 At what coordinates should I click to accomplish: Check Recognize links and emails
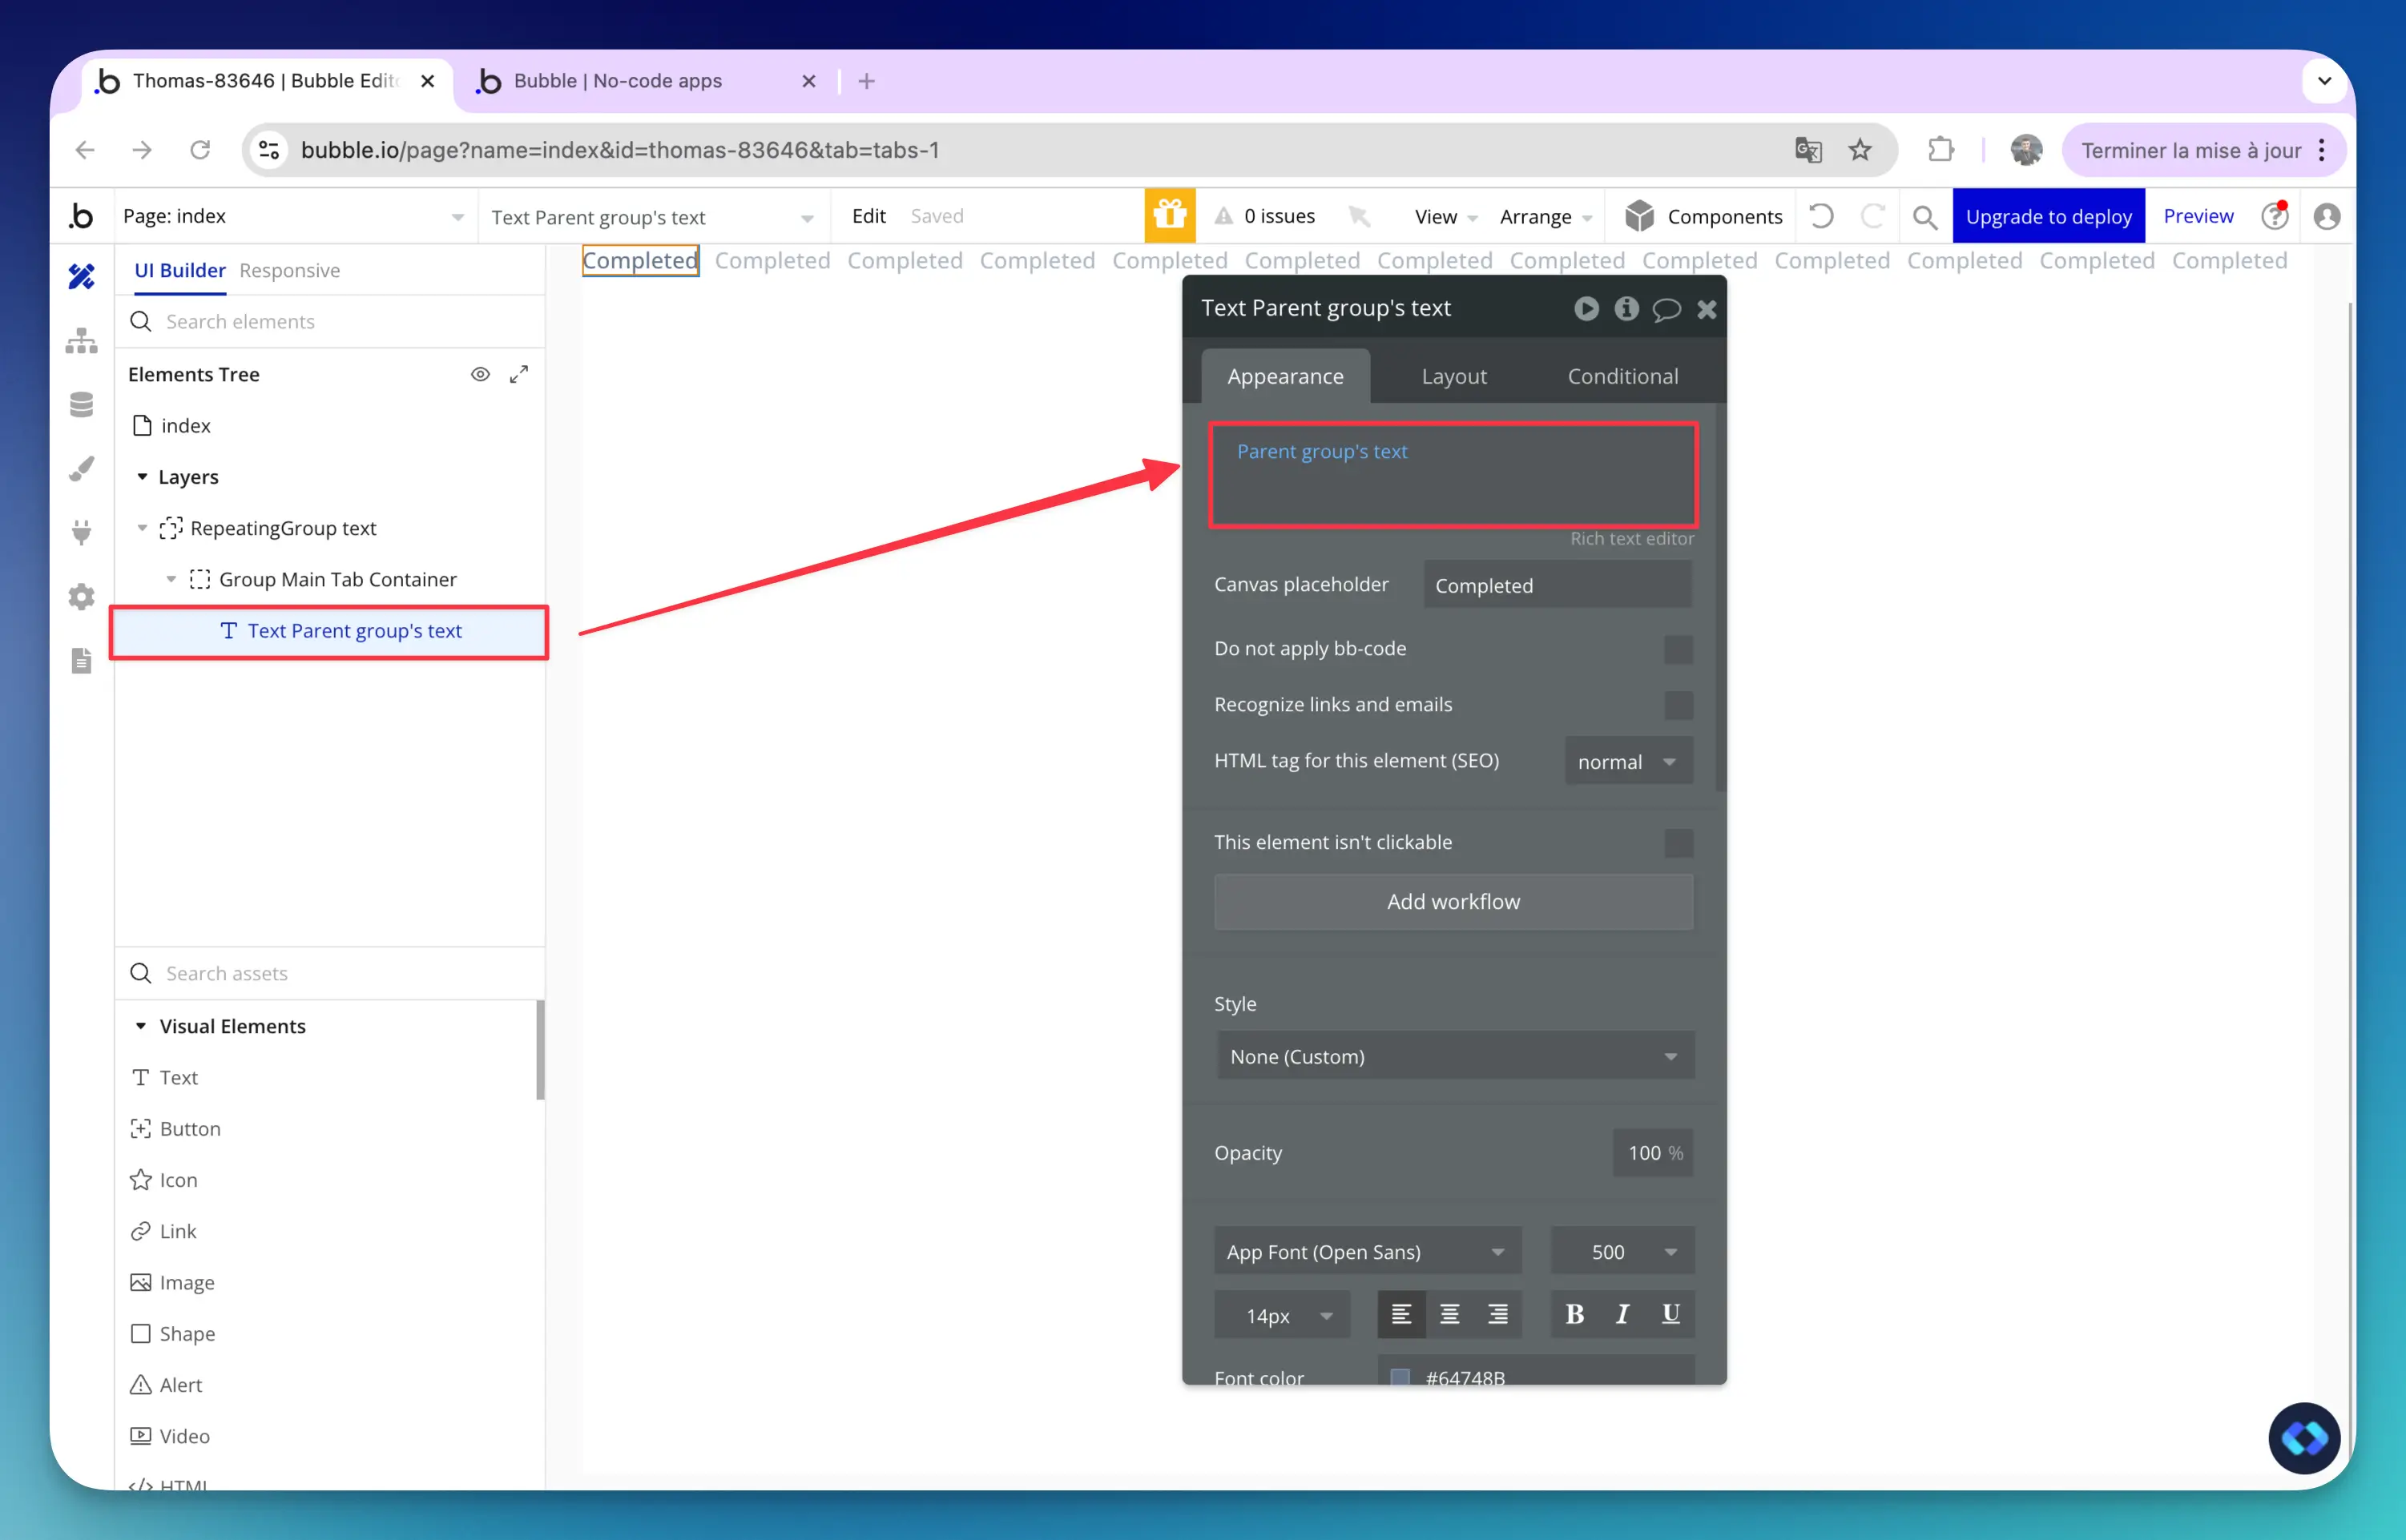coord(1679,705)
